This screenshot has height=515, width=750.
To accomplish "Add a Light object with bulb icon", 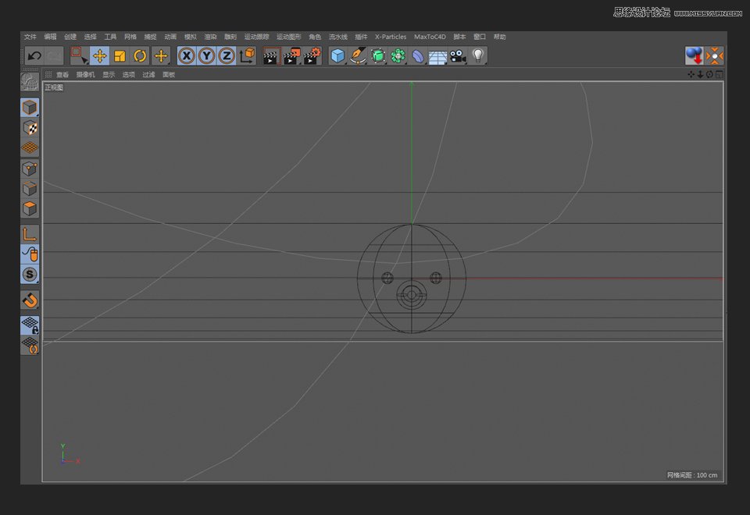I will coord(477,55).
